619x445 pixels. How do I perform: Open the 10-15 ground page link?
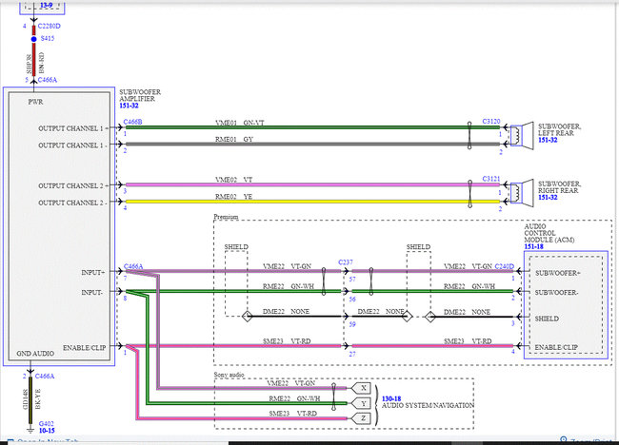point(47,431)
